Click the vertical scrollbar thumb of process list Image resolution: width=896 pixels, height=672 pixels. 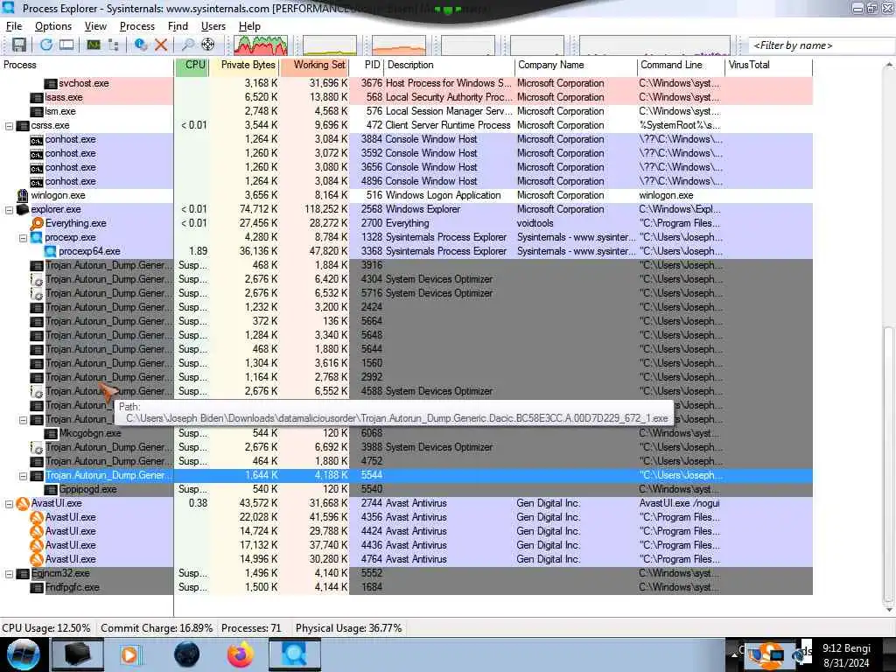coord(889,464)
